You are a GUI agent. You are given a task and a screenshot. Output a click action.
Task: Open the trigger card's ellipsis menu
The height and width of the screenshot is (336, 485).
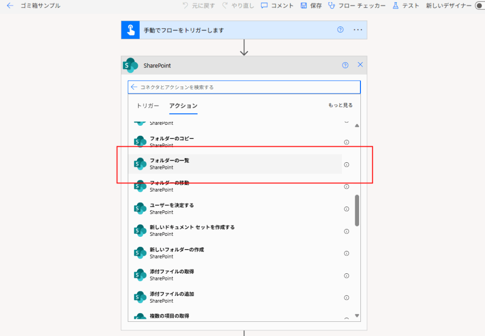(358, 30)
